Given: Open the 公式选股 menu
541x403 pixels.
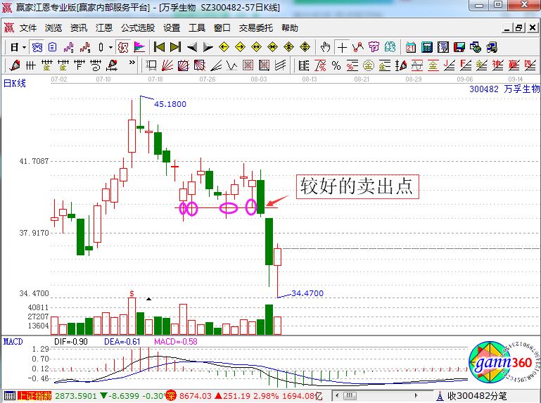Looking at the screenshot, I should [x=138, y=27].
